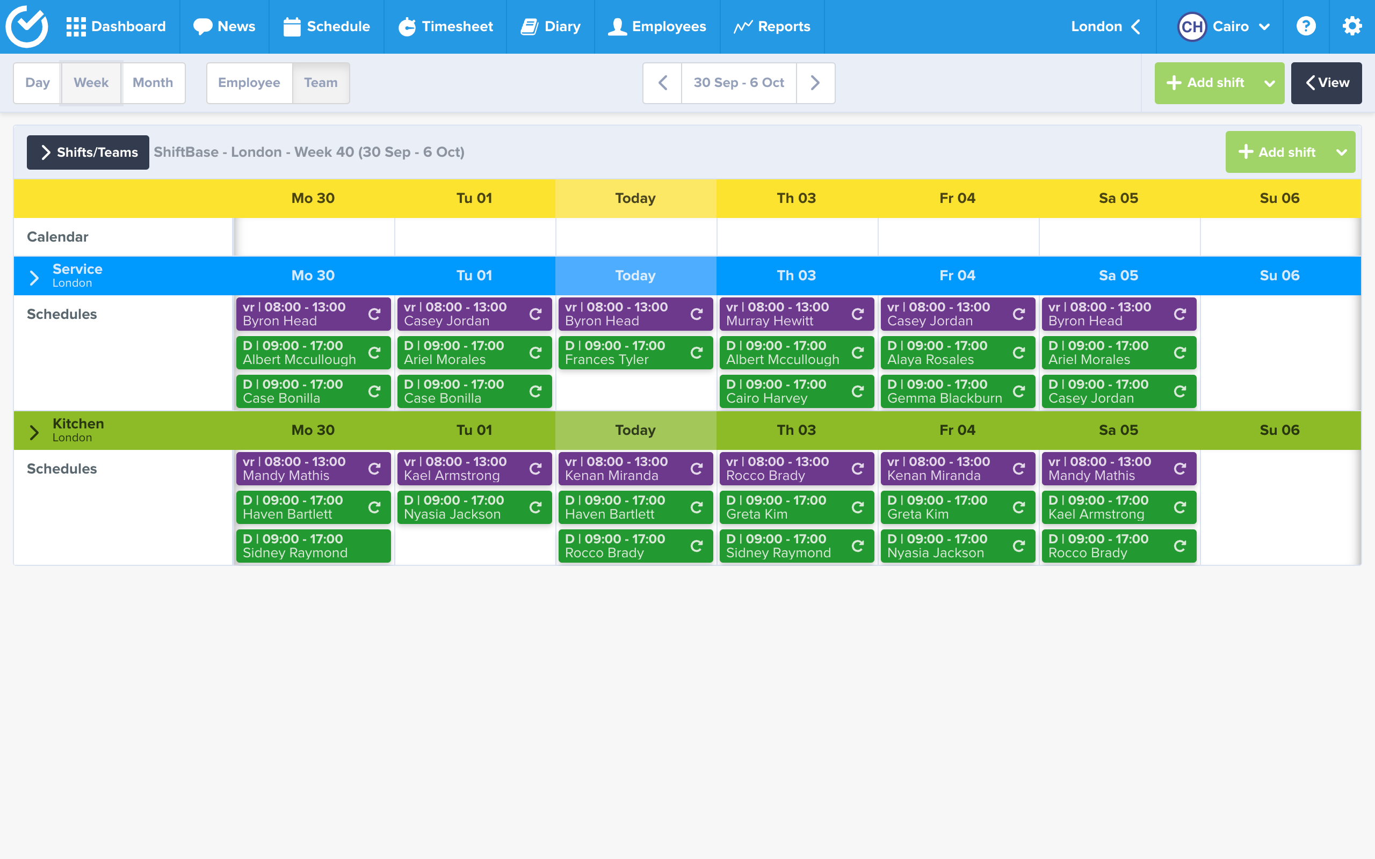
Task: Open the Reports menu
Action: (x=772, y=27)
